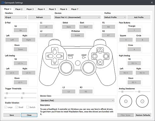Click the Square symbol on controller diagram
This screenshot has height=121, width=155.
tap(94, 56)
